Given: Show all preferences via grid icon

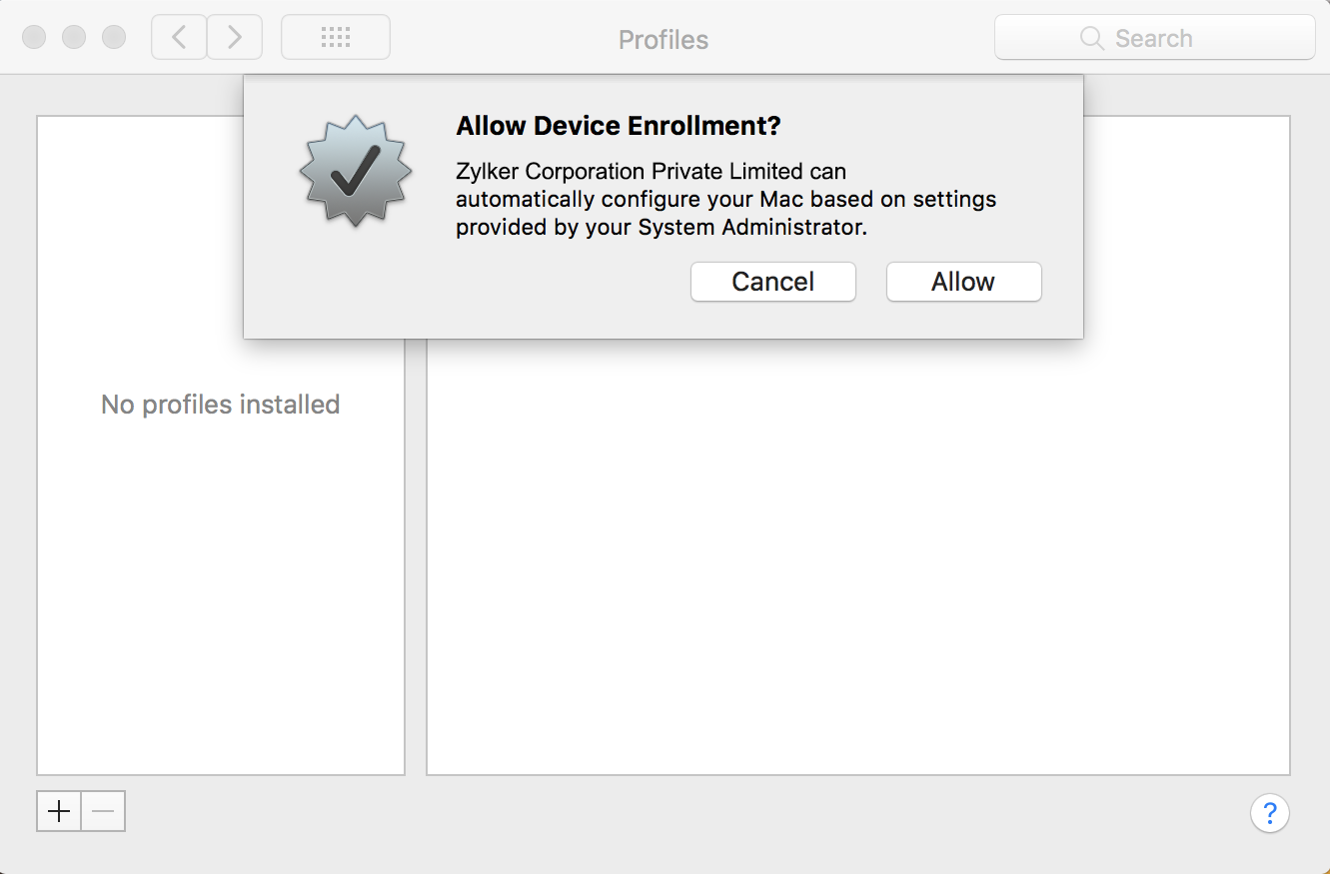Looking at the screenshot, I should [336, 38].
